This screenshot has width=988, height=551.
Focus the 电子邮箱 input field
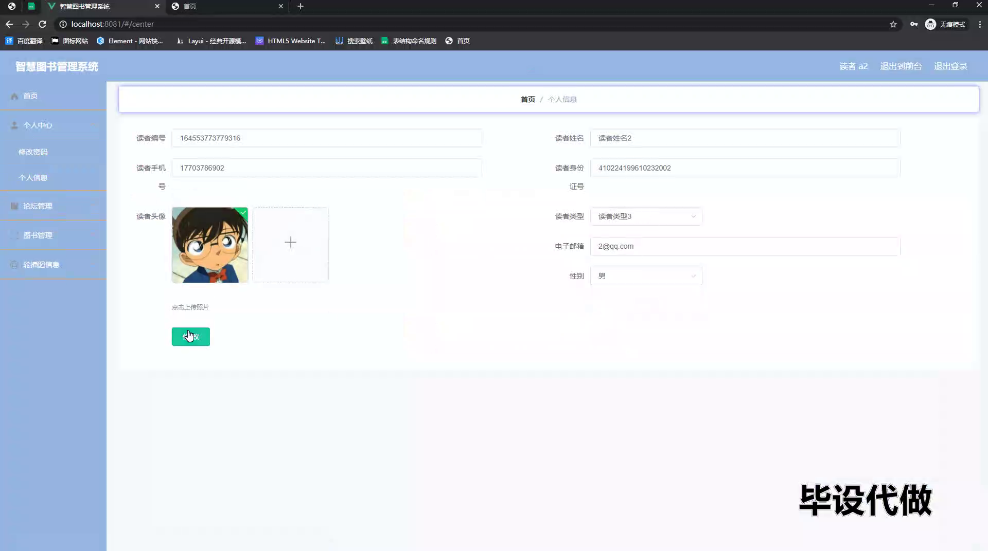pos(745,246)
